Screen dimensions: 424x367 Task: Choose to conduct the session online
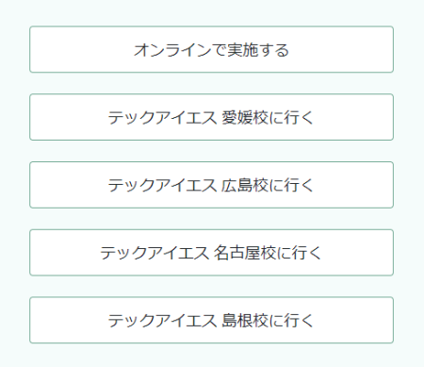pos(211,49)
